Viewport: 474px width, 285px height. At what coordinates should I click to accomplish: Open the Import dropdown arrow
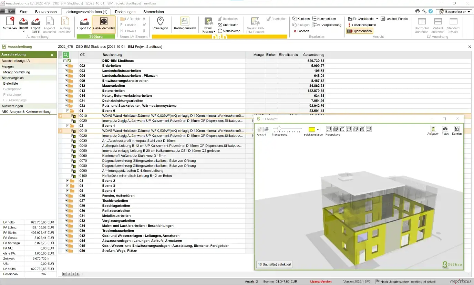click(x=23, y=32)
